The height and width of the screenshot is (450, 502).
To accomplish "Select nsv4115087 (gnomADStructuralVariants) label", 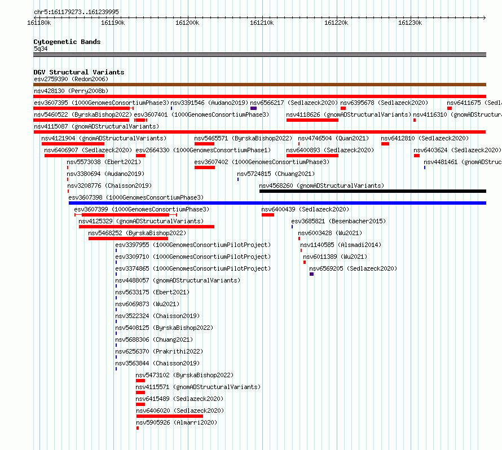I will (x=96, y=126).
